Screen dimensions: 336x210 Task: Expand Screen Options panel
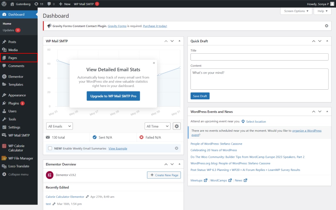coord(296,11)
